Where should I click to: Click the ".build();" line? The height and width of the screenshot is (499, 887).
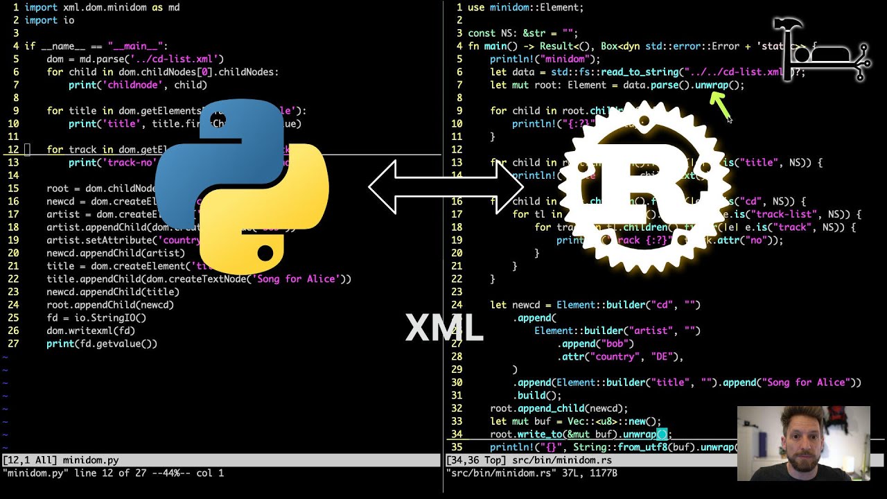click(x=537, y=396)
